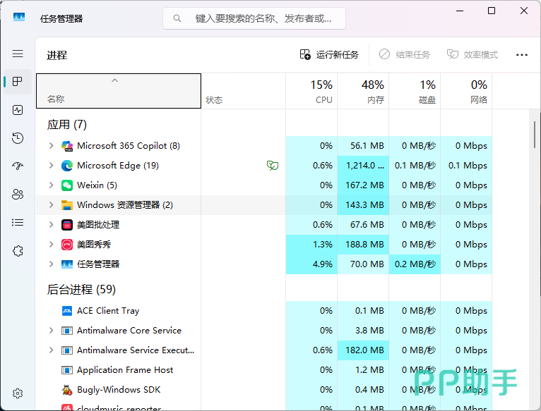541x411 pixels.
Task: Select the Weixin (5) row name
Action: click(97, 185)
